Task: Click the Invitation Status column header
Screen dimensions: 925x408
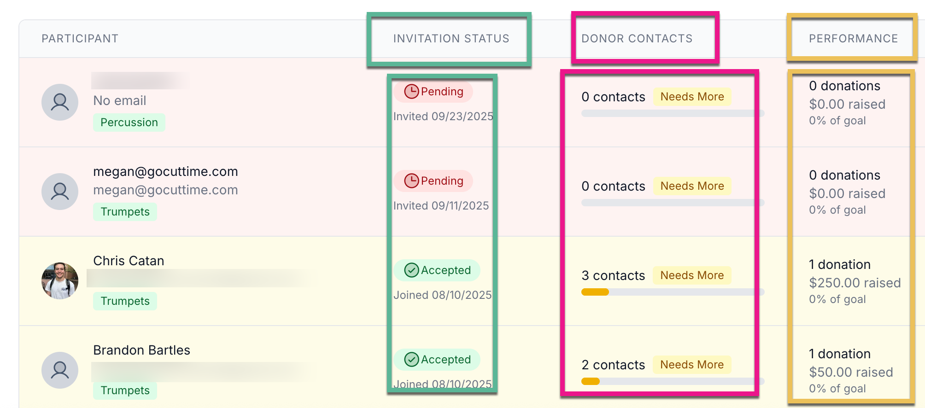Action: point(451,39)
